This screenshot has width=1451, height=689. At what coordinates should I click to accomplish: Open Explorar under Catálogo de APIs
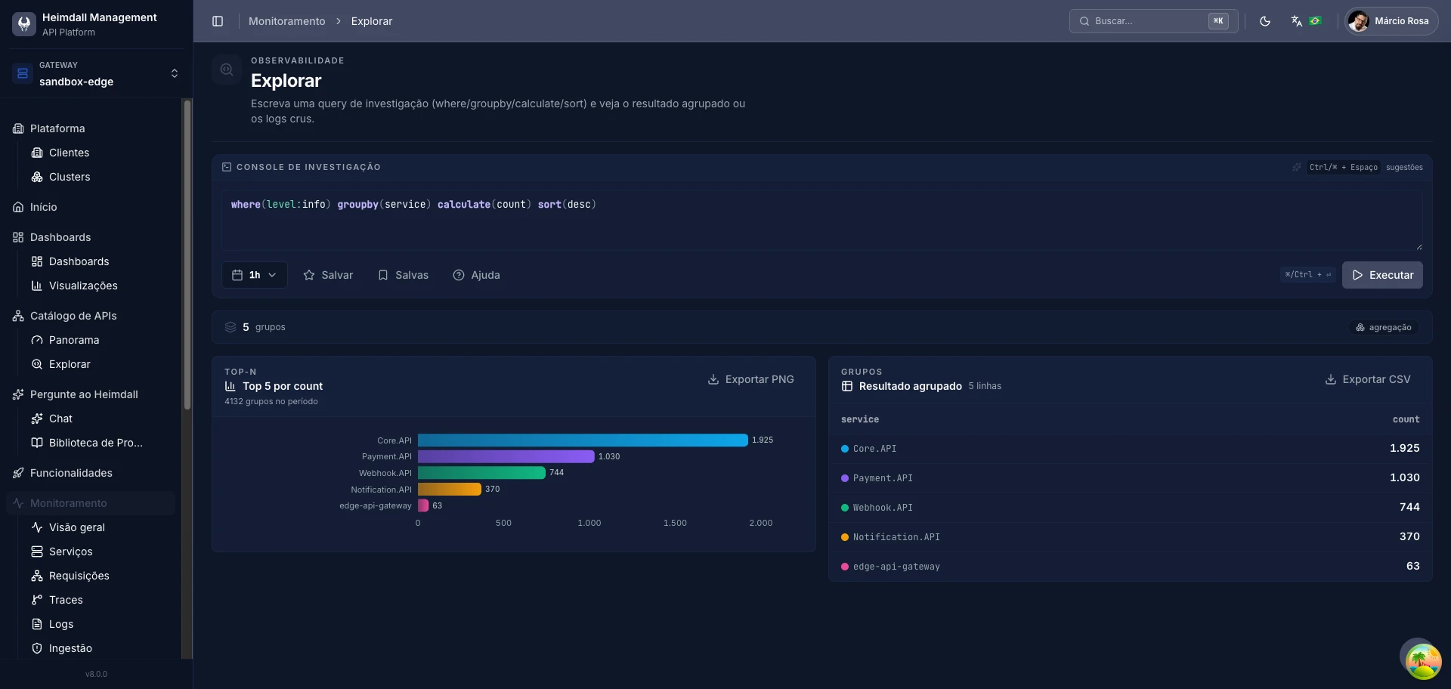[x=70, y=364]
